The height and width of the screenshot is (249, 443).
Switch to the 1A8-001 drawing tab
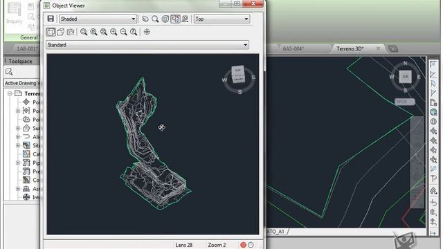tap(27, 48)
